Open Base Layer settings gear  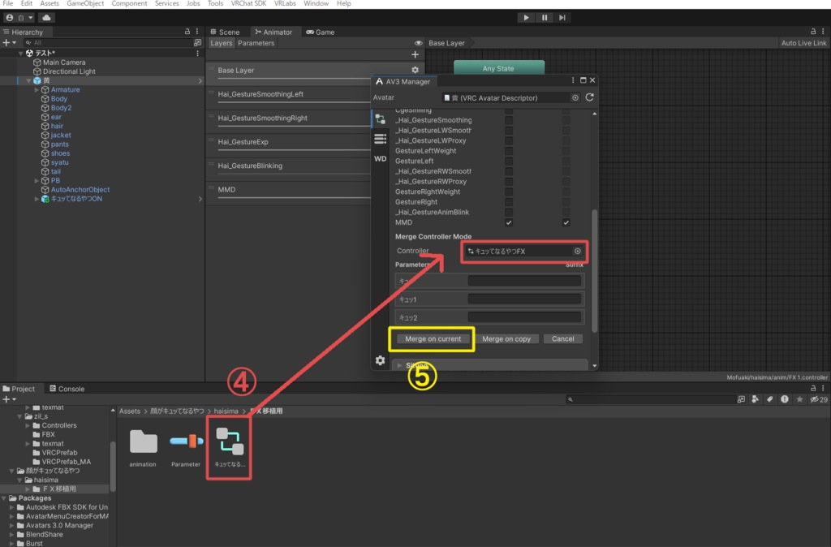click(x=415, y=70)
